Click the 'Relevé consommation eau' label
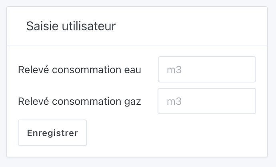 80,70
